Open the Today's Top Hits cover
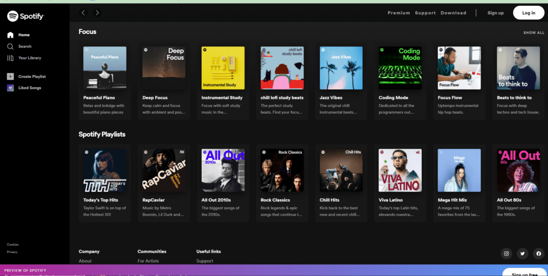 click(x=105, y=170)
